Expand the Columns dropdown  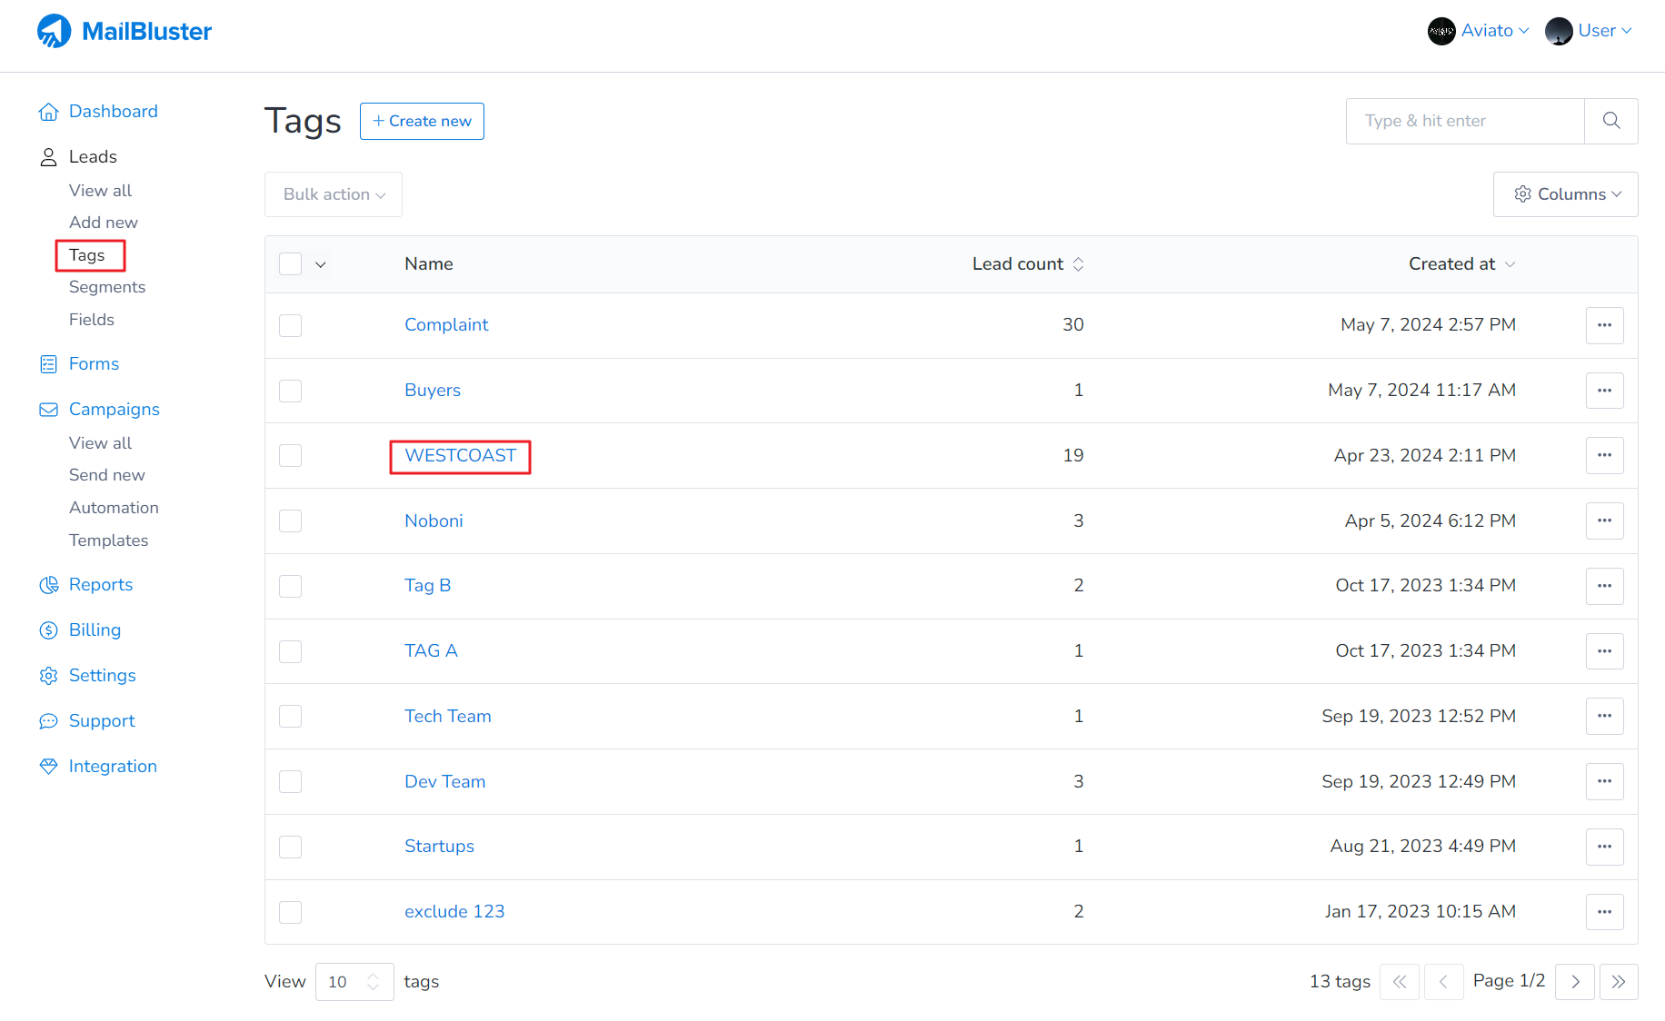(x=1565, y=194)
